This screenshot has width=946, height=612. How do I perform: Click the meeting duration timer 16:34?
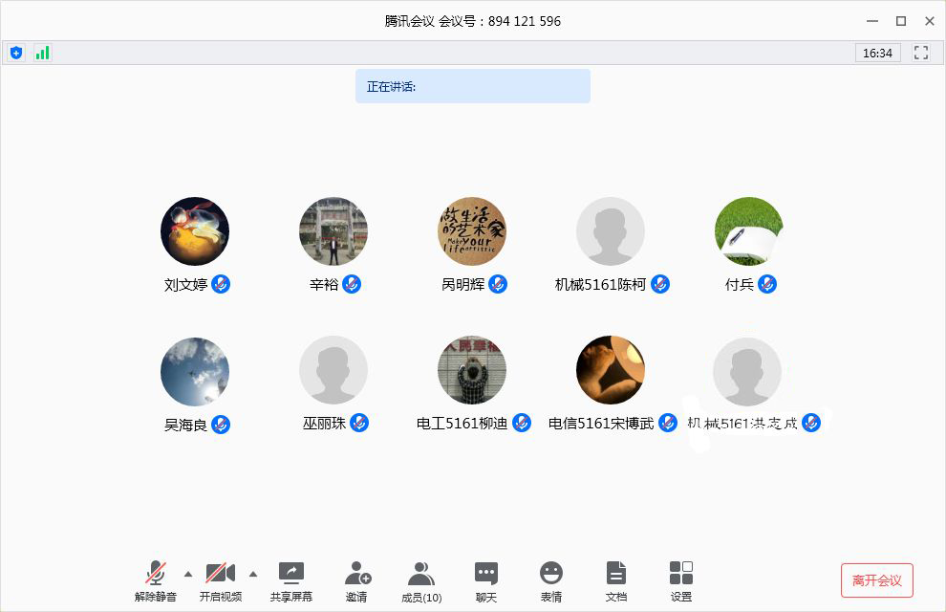click(x=877, y=53)
